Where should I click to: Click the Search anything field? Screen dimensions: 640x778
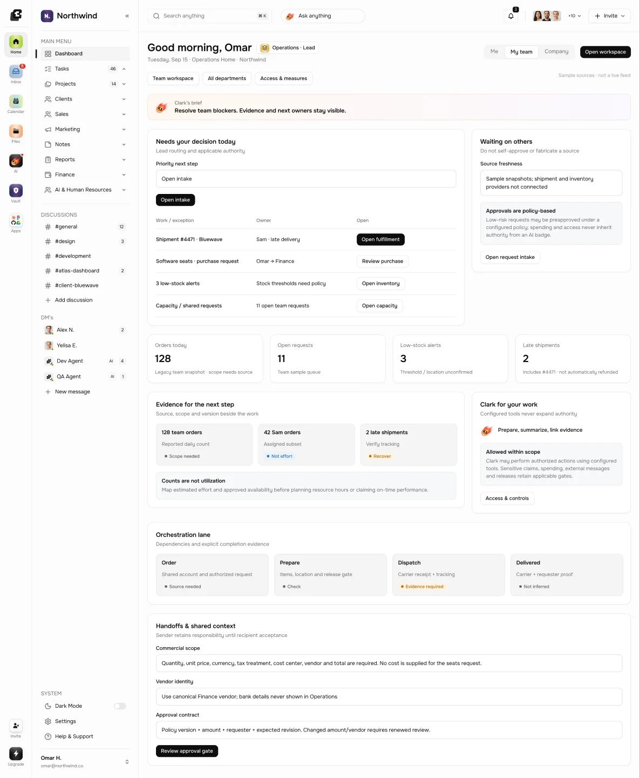[209, 16]
